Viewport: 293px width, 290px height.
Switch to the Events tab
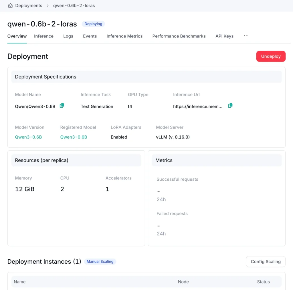pos(90,36)
